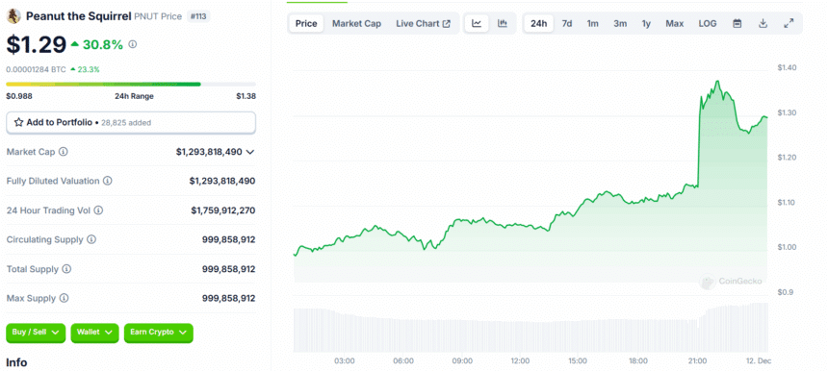Expand the Market Cap value chevron
The image size is (828, 371).
click(x=250, y=152)
